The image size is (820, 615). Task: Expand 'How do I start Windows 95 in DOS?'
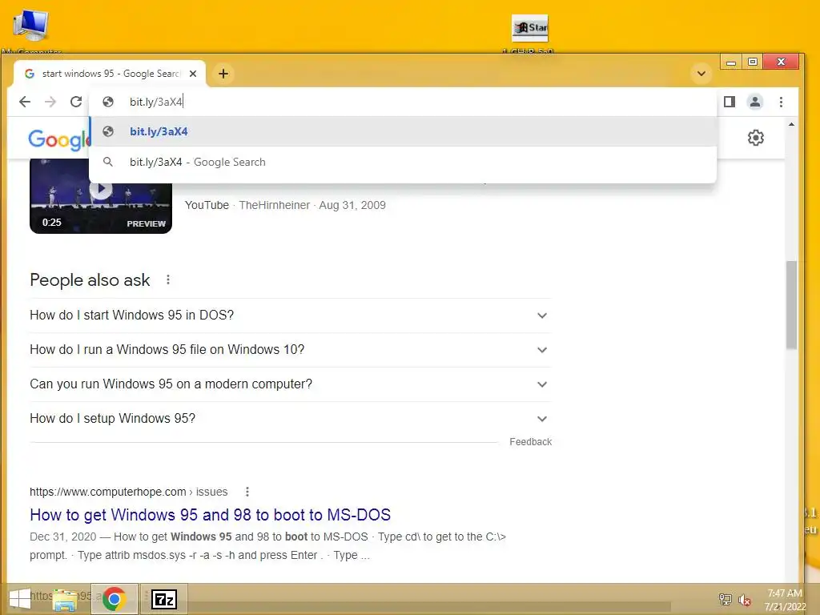click(290, 316)
